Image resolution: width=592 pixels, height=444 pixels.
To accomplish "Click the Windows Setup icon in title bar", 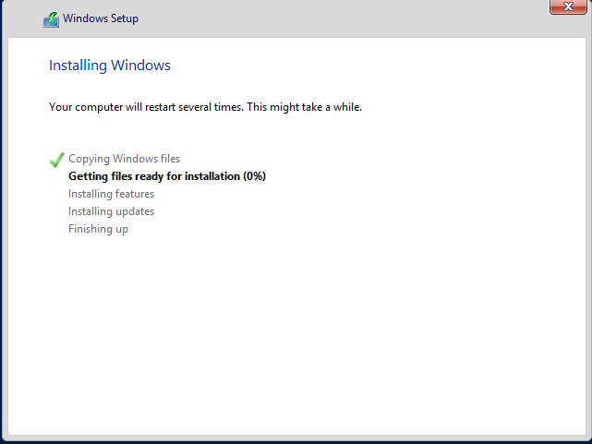I will coord(51,19).
